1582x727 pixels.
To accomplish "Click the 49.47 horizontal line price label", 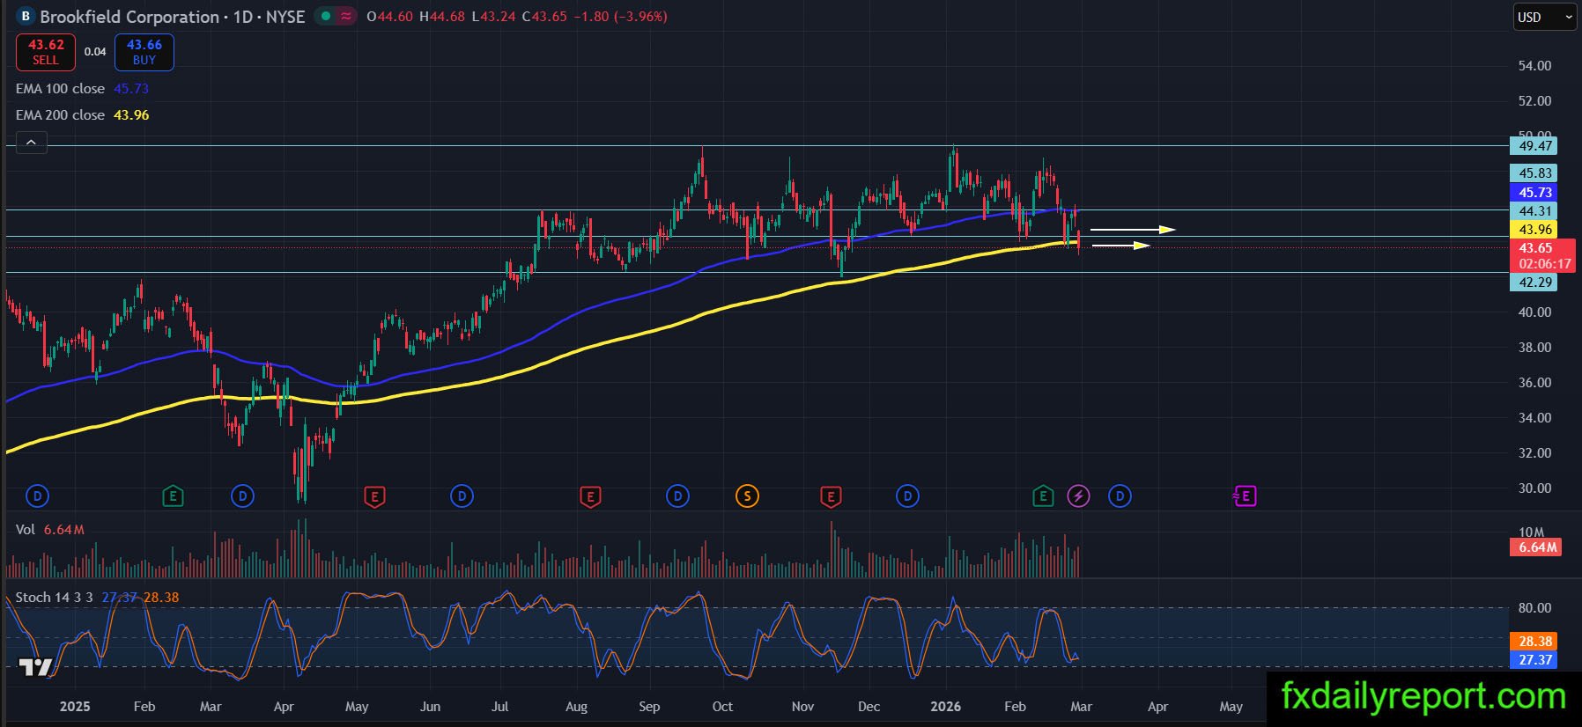I will [x=1534, y=146].
